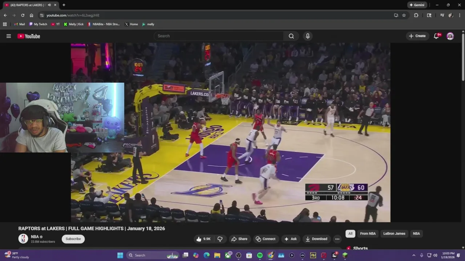Click the Create button

[x=417, y=36]
